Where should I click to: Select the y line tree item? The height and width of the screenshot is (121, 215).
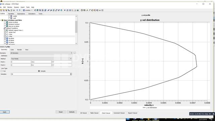pyautogui.click(x=10, y=36)
